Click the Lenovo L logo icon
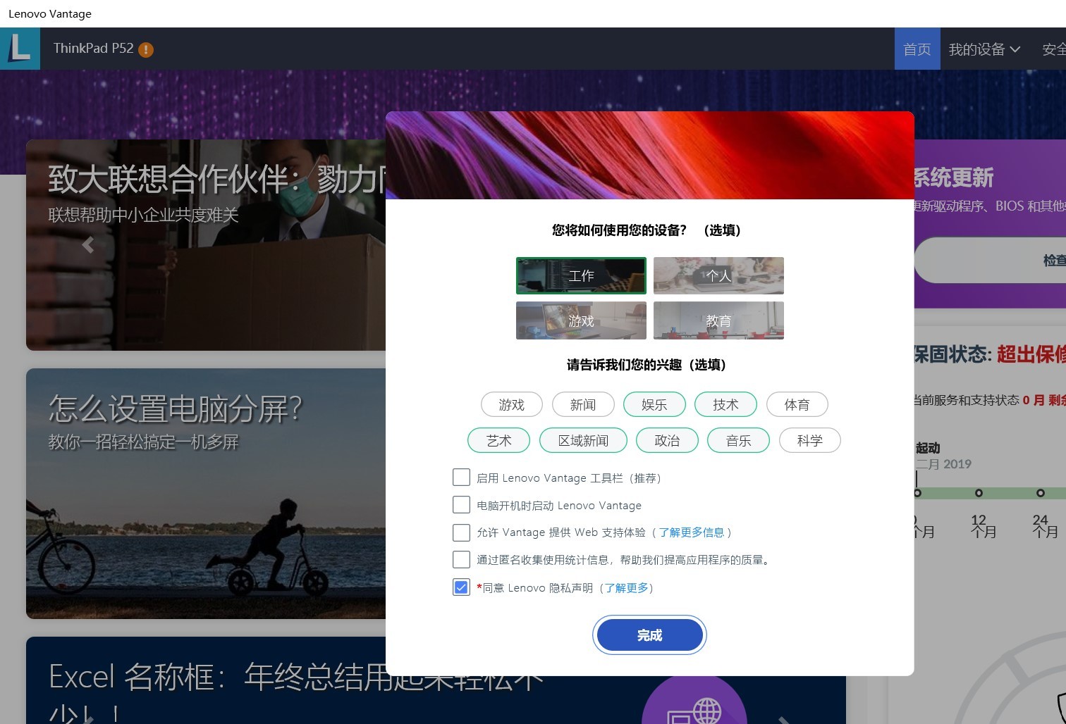 [x=20, y=49]
